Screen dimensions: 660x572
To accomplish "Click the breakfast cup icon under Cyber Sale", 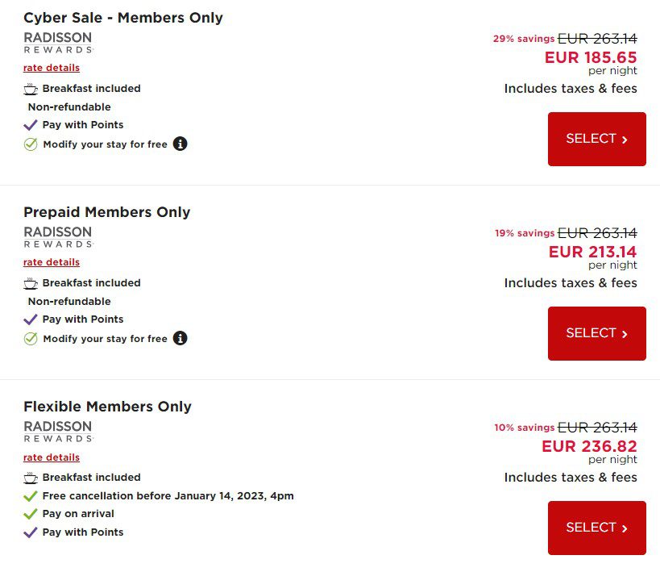I will (31, 89).
